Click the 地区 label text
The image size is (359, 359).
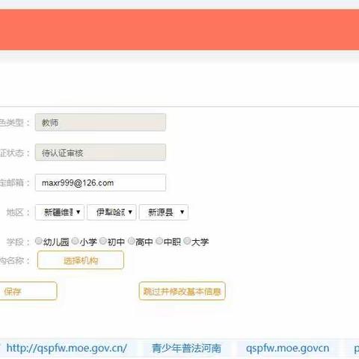(x=15, y=212)
